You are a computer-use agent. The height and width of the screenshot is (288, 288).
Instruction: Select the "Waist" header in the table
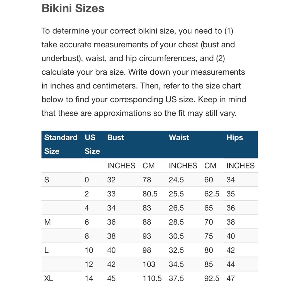coord(179,138)
